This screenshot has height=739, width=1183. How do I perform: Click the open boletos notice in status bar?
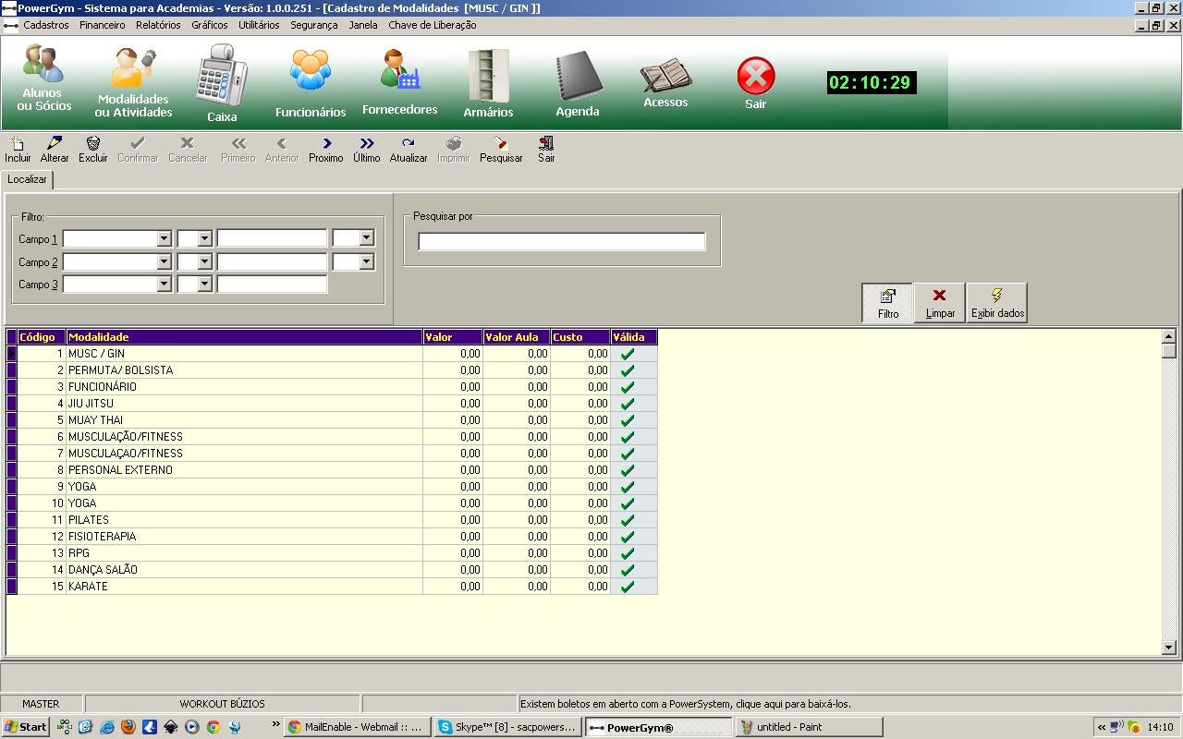[686, 704]
